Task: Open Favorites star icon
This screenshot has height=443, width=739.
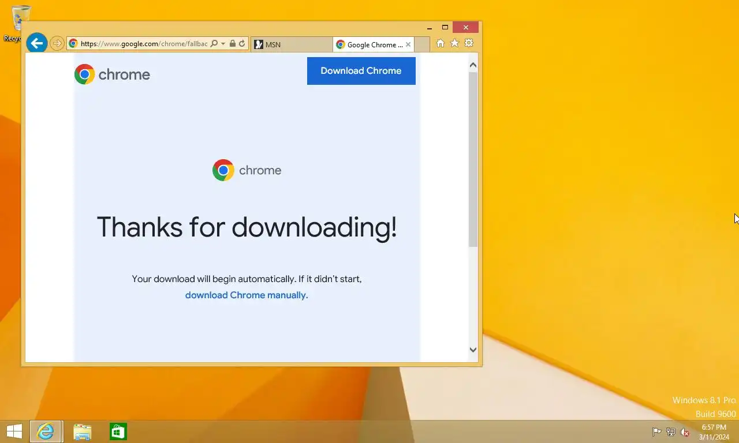Action: pos(454,43)
